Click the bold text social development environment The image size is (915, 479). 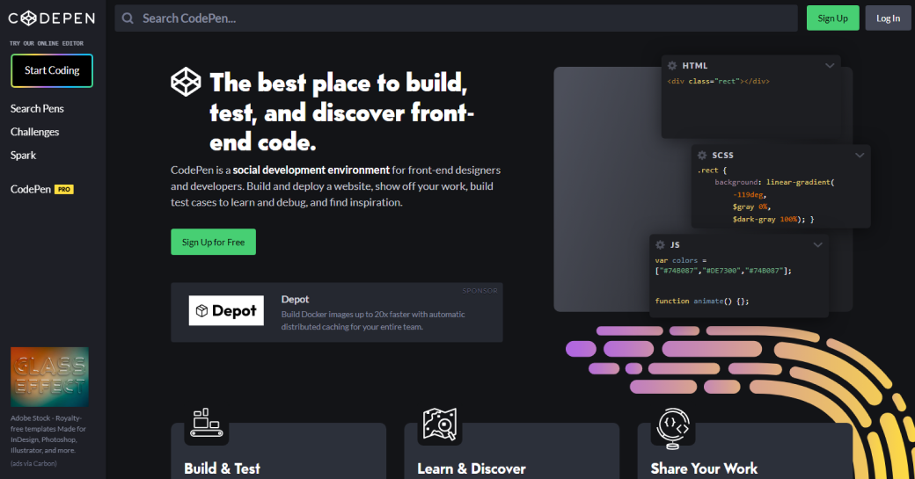(311, 171)
